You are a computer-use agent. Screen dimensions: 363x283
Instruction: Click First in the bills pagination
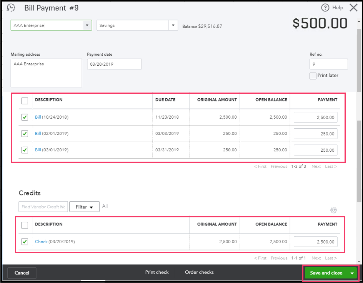coord(260,166)
